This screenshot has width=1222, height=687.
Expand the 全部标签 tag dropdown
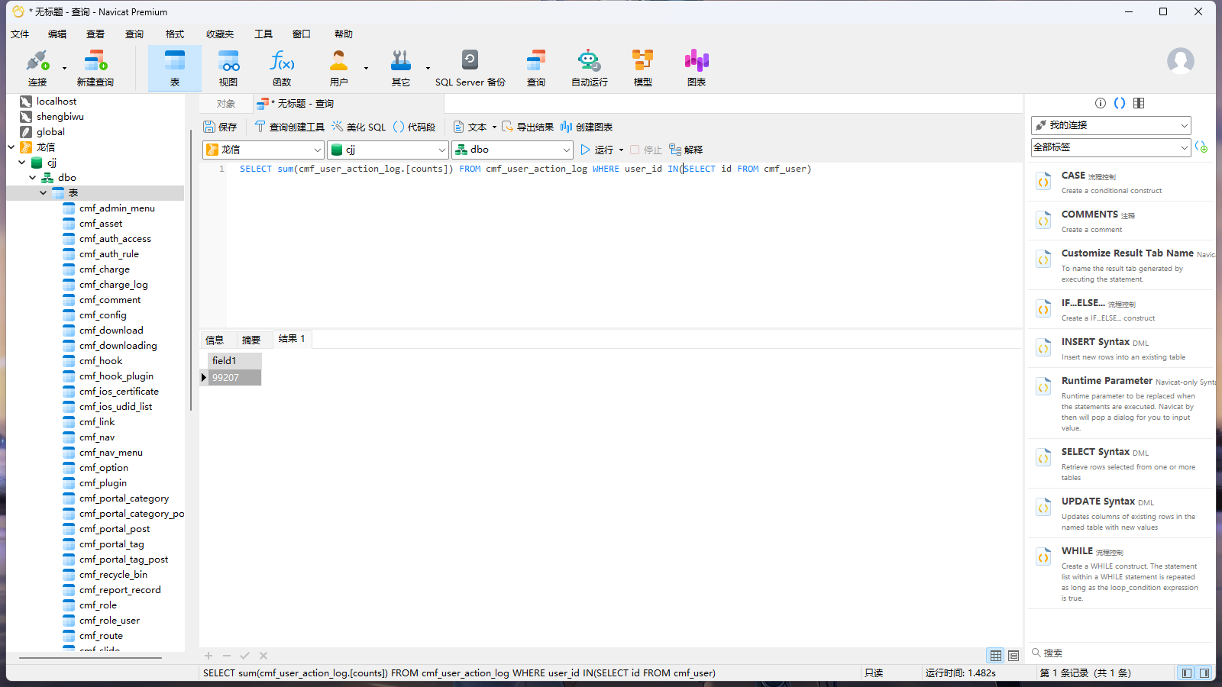coord(1110,147)
